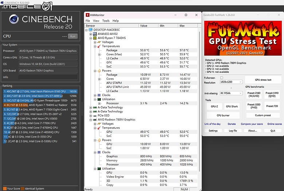Launch GPU Shark tool
The height and width of the screenshot is (191, 284).
(232, 106)
